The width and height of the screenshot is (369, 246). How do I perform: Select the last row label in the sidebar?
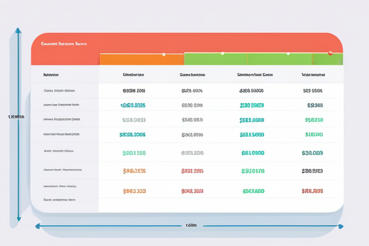point(59,199)
